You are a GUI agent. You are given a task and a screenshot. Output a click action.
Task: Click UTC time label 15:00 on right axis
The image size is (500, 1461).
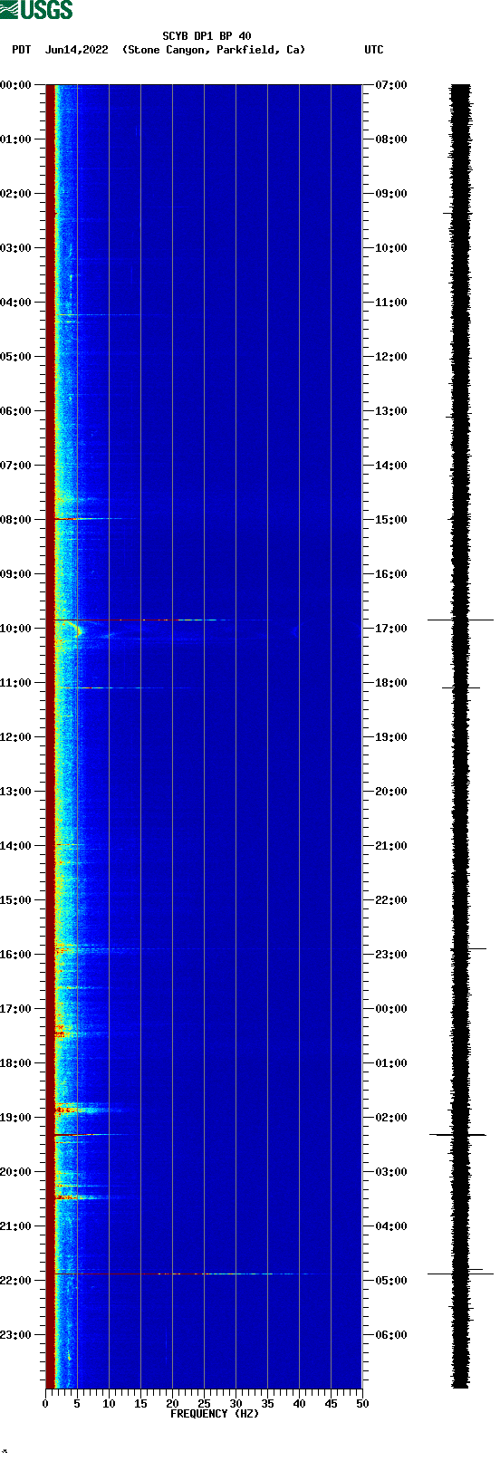[391, 520]
